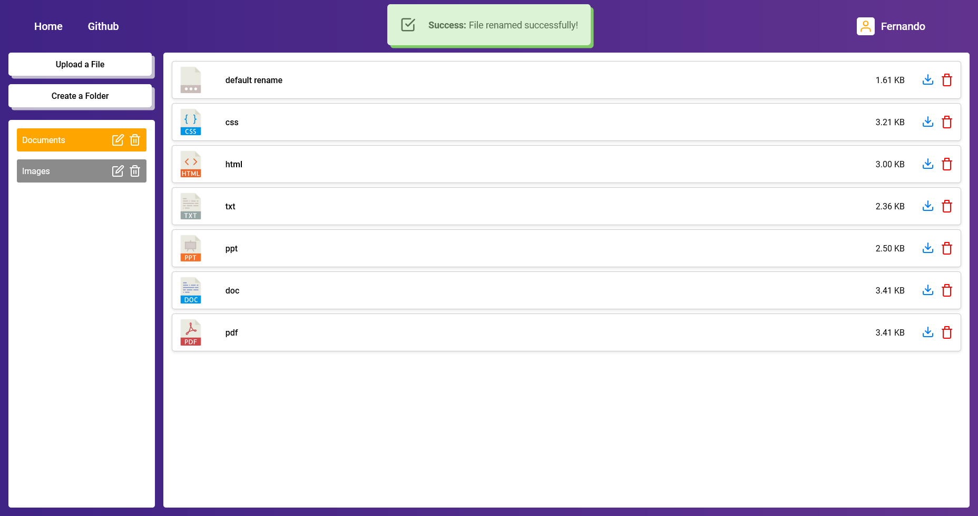Click the PDF file type thumbnail
Viewport: 978px width, 516px height.
click(191, 332)
